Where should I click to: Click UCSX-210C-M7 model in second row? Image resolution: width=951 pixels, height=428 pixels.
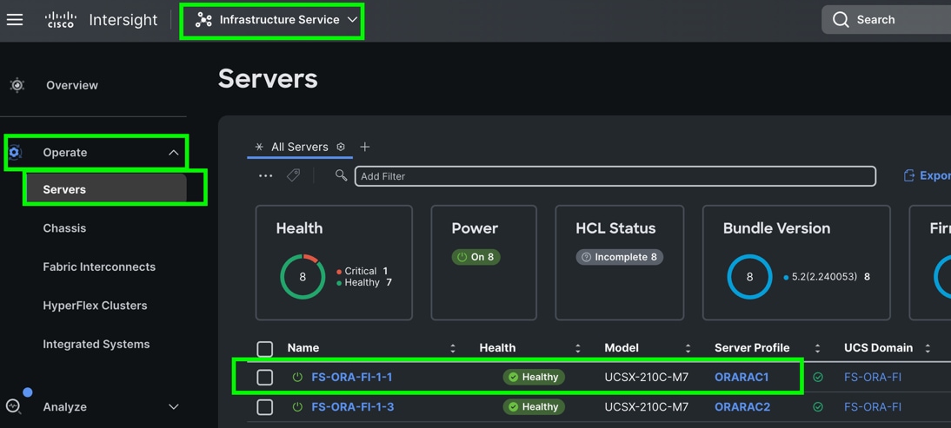tap(647, 407)
